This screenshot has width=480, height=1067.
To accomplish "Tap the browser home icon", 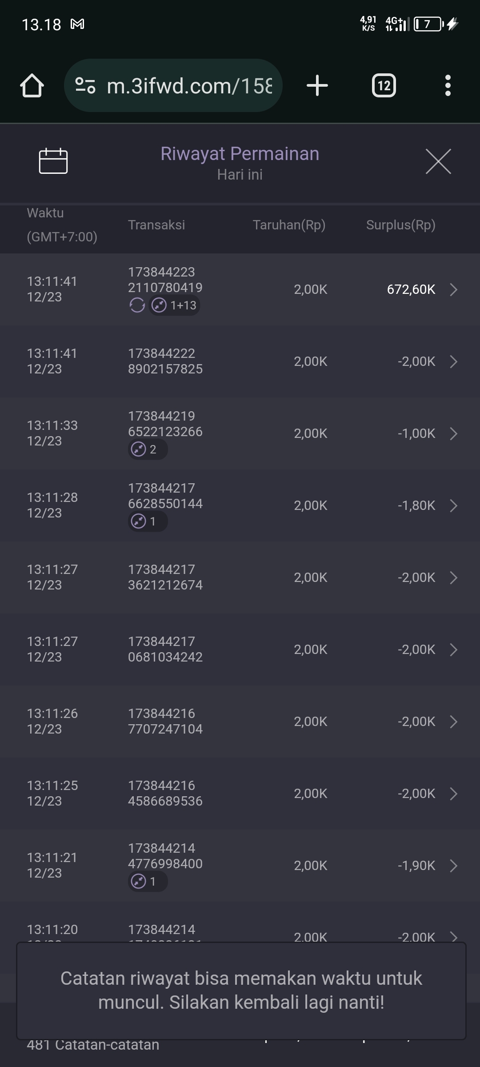I will 32,85.
